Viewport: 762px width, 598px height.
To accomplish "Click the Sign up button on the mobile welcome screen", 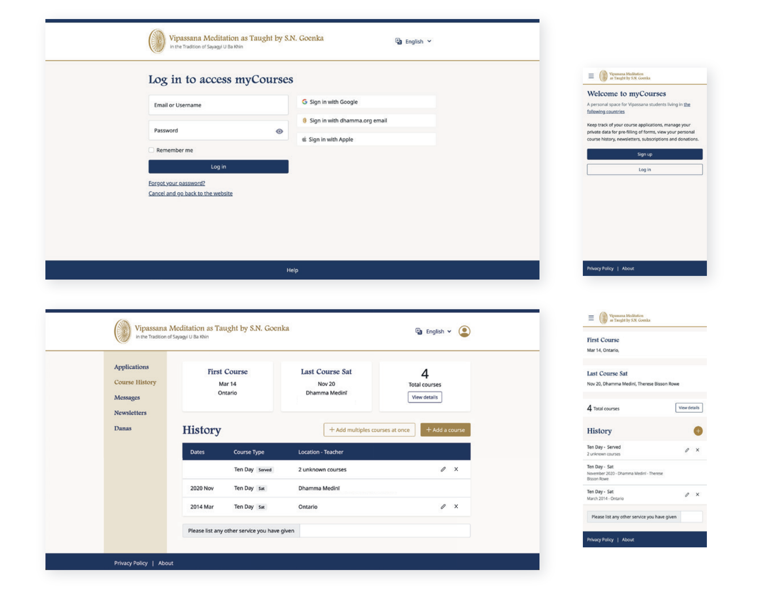I will [x=644, y=154].
